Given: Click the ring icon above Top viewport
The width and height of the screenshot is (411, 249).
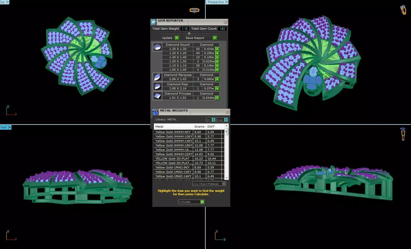Looking at the screenshot, I should [x=194, y=10].
